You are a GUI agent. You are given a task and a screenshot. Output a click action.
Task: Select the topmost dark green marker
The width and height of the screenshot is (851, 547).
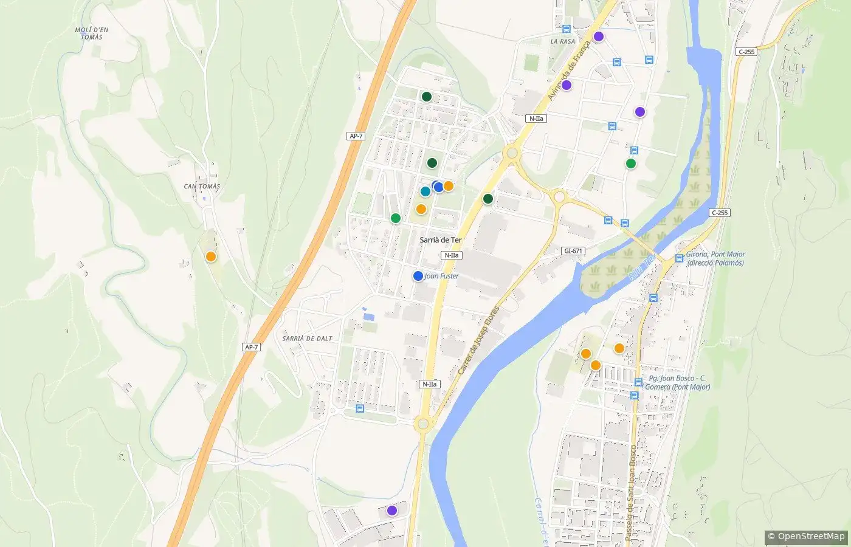click(x=427, y=97)
